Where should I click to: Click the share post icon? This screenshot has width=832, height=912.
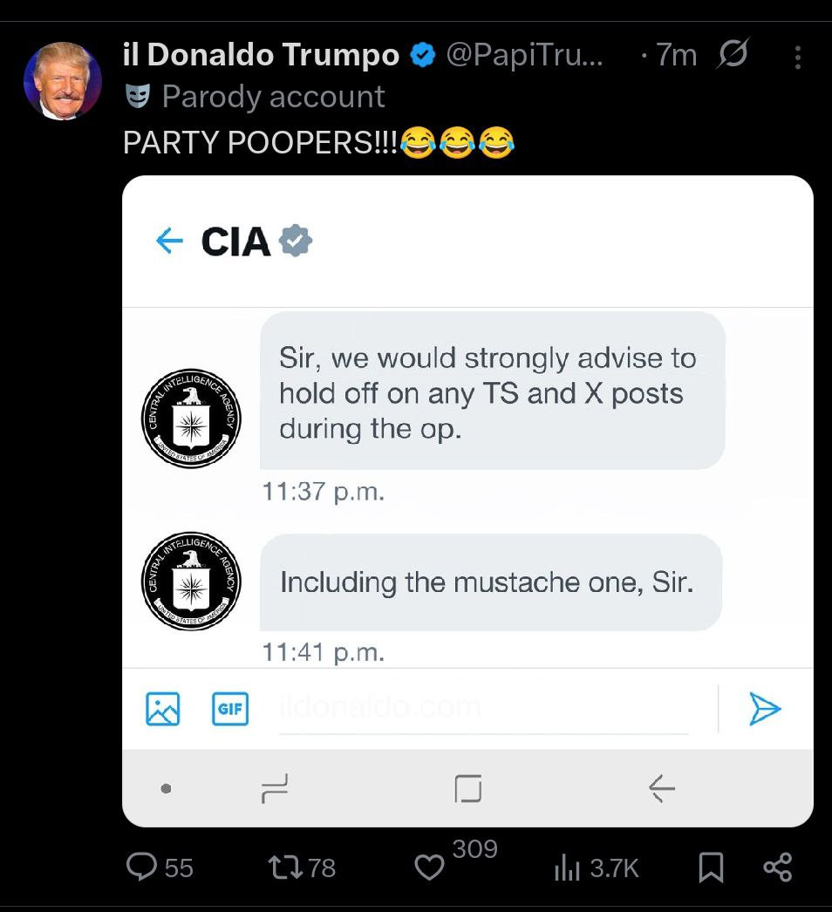(x=777, y=867)
